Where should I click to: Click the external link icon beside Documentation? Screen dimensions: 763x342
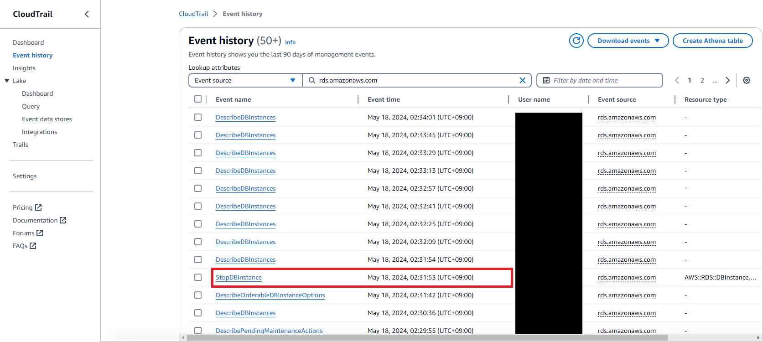point(63,220)
